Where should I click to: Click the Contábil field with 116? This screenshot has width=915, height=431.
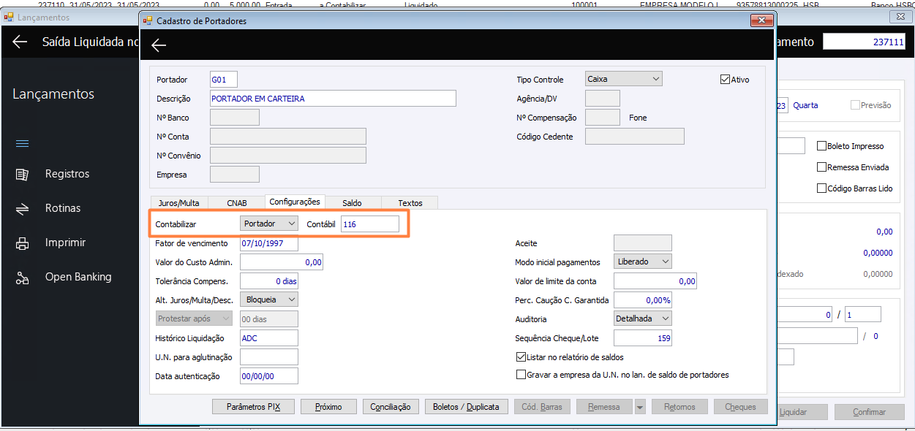pos(370,224)
